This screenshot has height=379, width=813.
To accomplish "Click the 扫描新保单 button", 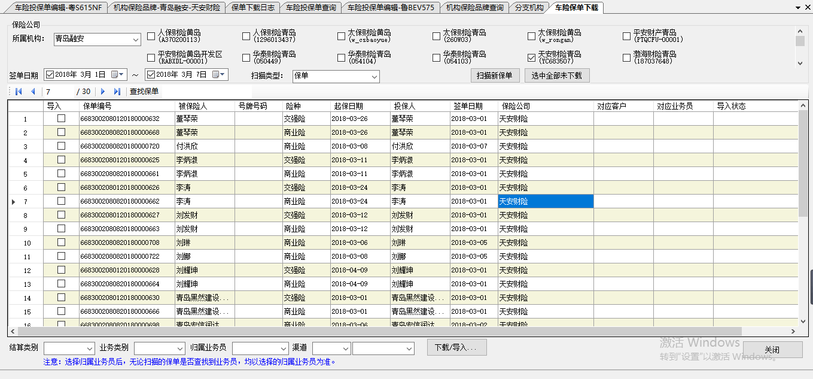I will coord(495,75).
